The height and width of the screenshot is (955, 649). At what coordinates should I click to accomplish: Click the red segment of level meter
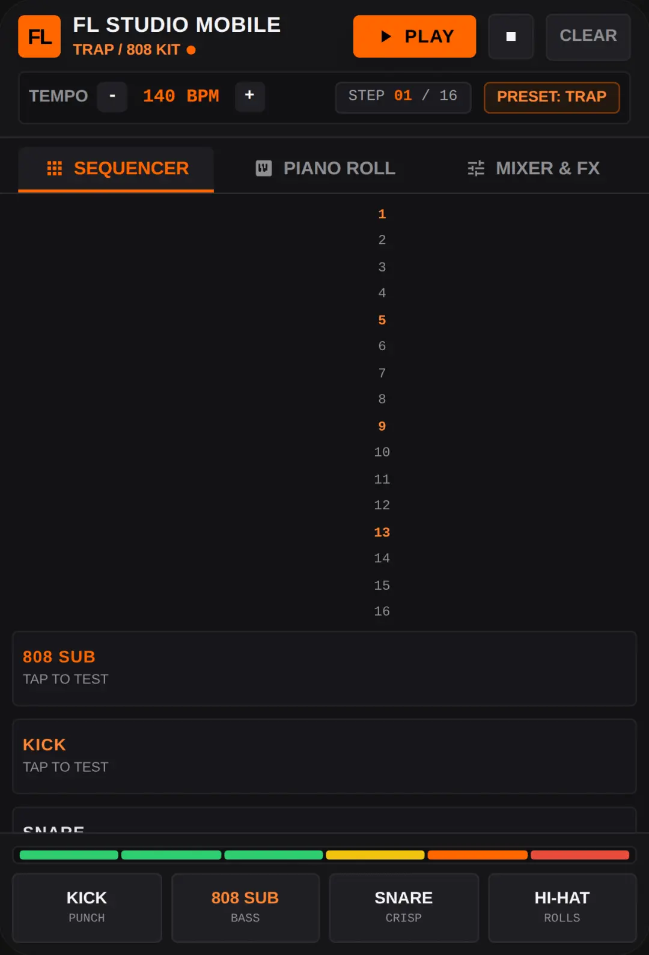pos(580,855)
